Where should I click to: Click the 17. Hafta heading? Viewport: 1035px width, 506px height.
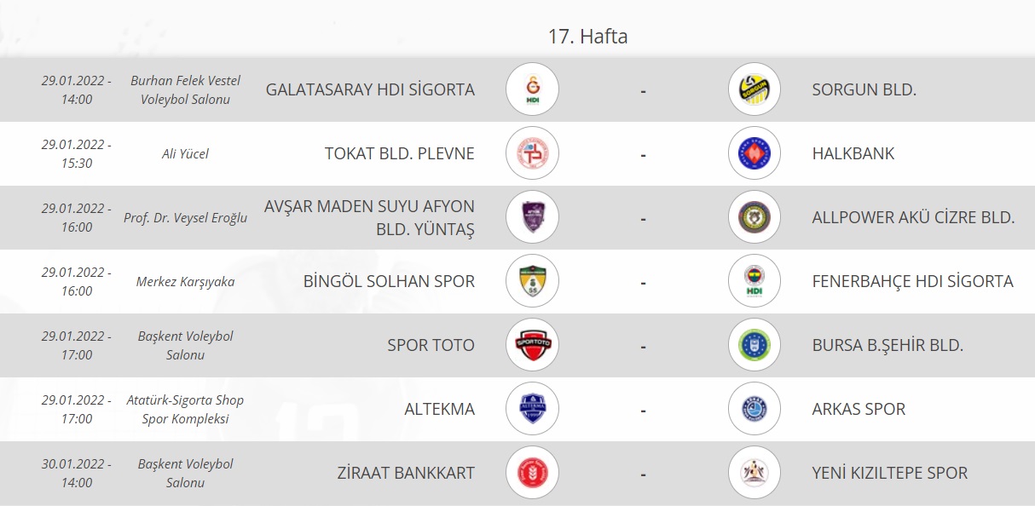589,37
